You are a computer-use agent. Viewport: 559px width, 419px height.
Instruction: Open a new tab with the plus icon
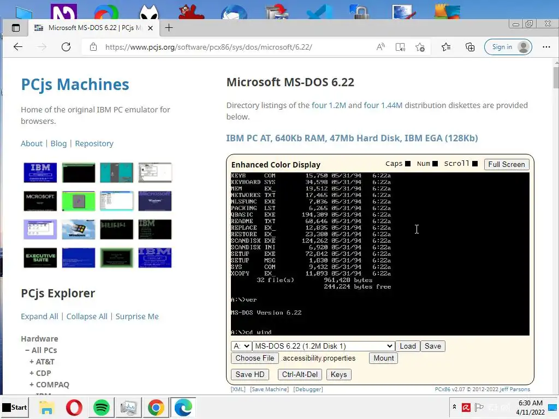coord(169,28)
